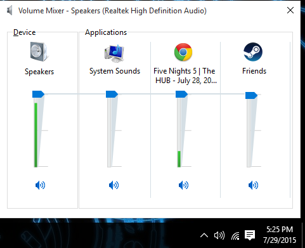Click the System Sounds application icon
The height and width of the screenshot is (248, 305).
click(x=114, y=53)
